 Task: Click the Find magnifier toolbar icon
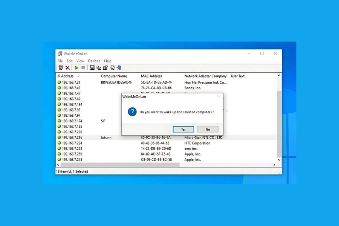[x=112, y=68]
